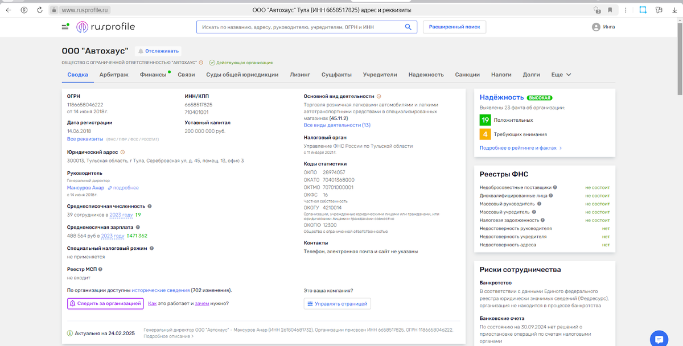Click the зачем link about tracking
The width and height of the screenshot is (683, 346).
201,303
